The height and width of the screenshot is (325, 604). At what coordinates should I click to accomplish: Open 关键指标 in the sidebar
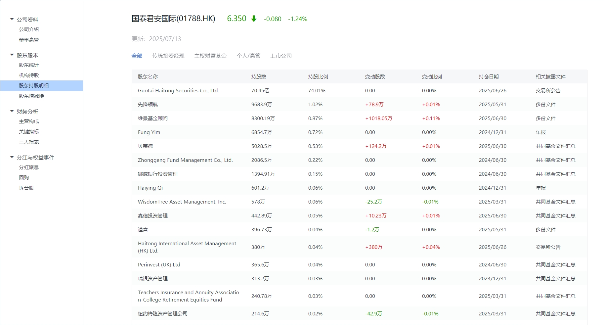(x=29, y=132)
